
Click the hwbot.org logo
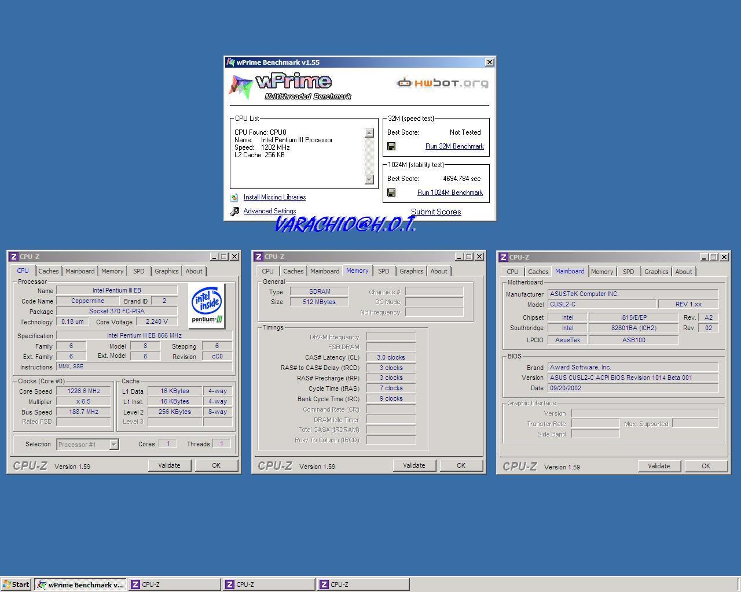point(442,83)
